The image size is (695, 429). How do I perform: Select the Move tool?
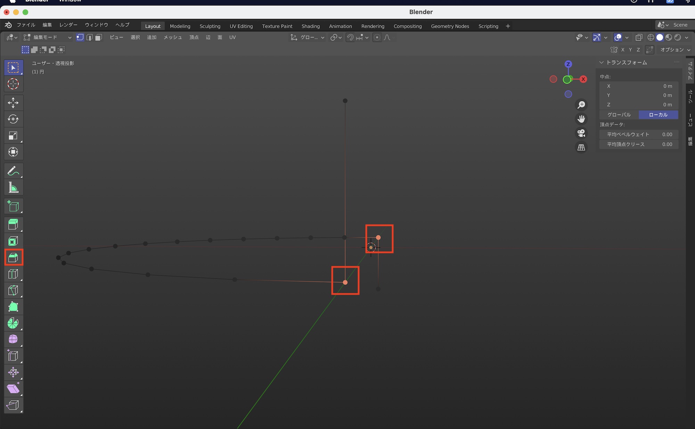tap(13, 103)
